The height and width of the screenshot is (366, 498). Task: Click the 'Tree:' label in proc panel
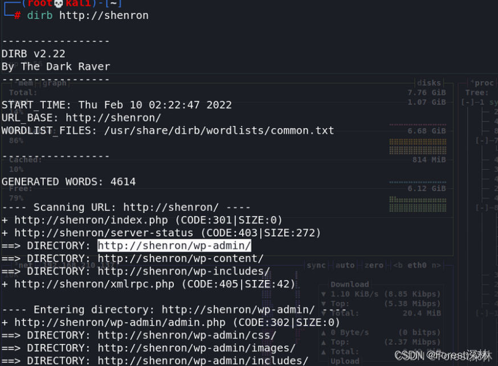coord(477,92)
